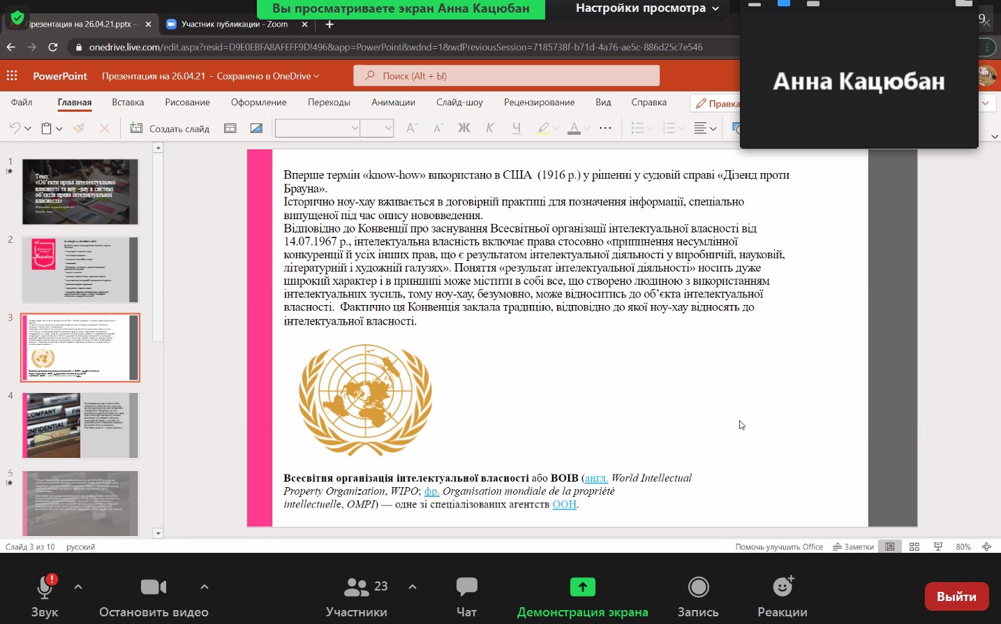Click the slide Designer icon
The width and height of the screenshot is (1001, 624).
pyautogui.click(x=256, y=128)
